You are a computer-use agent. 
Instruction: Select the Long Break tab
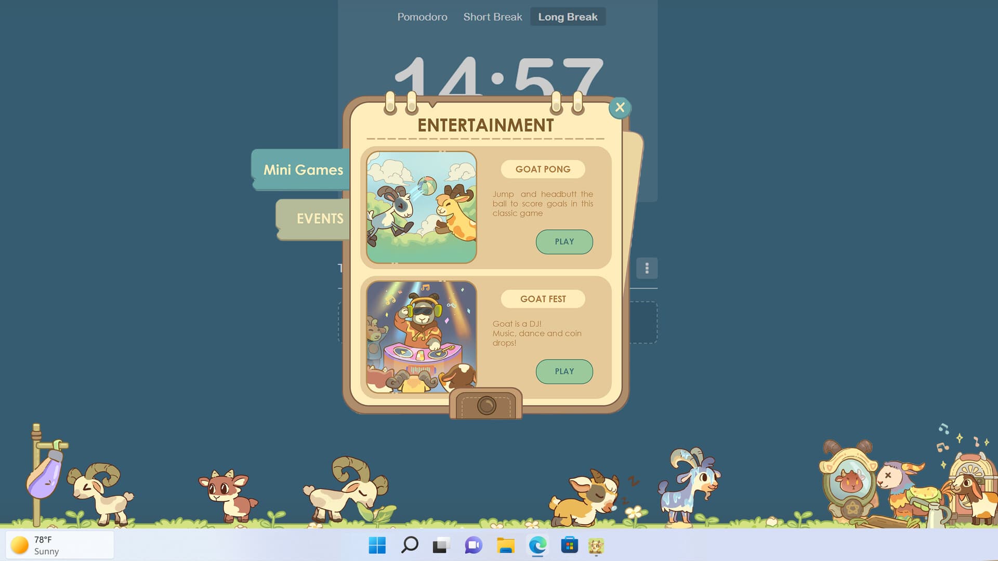568,16
